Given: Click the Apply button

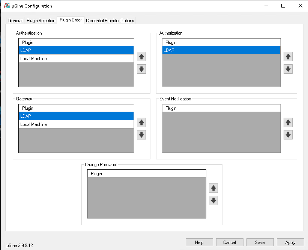Looking at the screenshot, I should tap(290, 242).
